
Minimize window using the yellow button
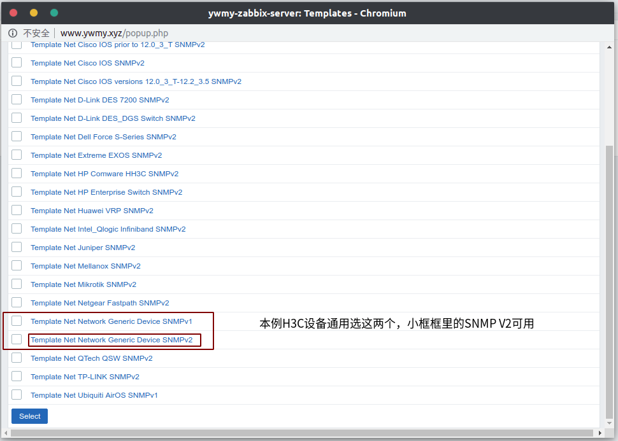34,13
